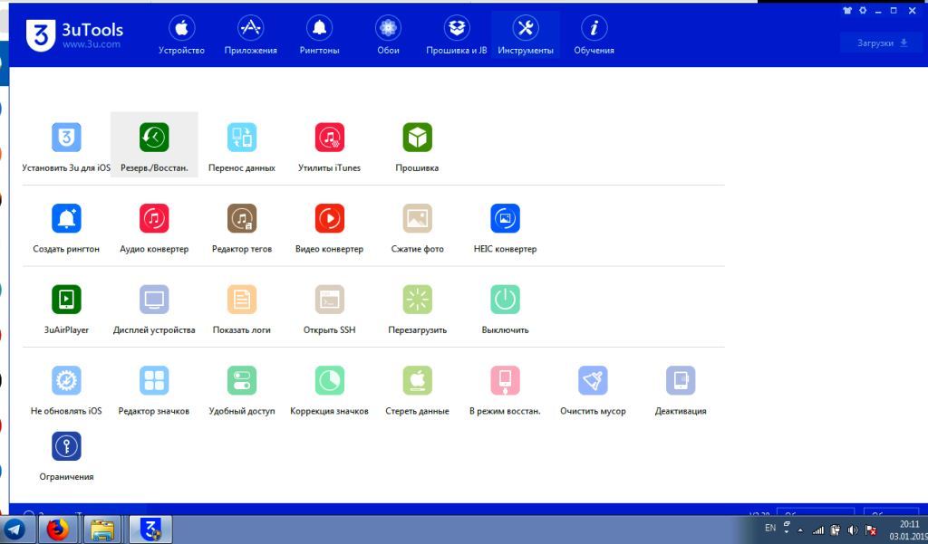Switch to Рингтоны tab

[319, 35]
